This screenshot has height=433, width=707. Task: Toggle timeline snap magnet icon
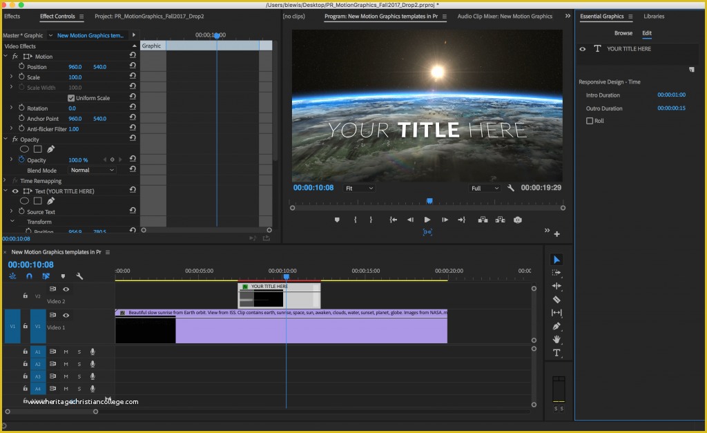coord(29,276)
